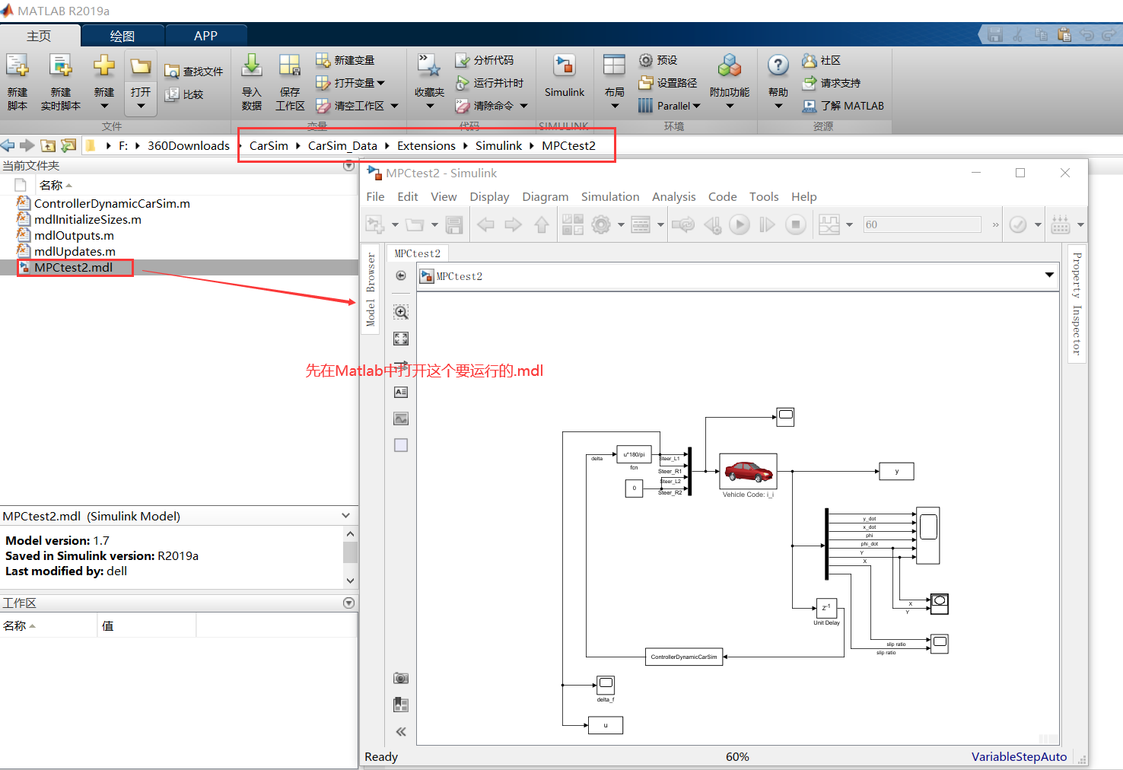Click CarSim_Data in the breadcrumb path
Viewport: 1123px width, 770px height.
point(342,145)
